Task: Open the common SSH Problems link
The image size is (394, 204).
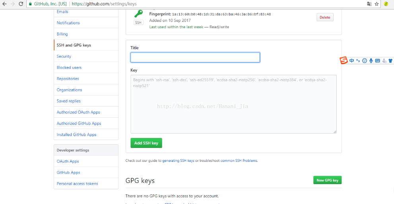Action: click(239, 161)
